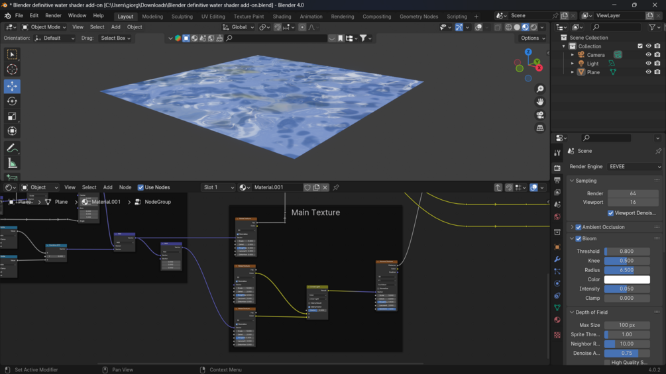Open the Render Engine EEVEE dropdown
666x374 pixels.
point(635,167)
